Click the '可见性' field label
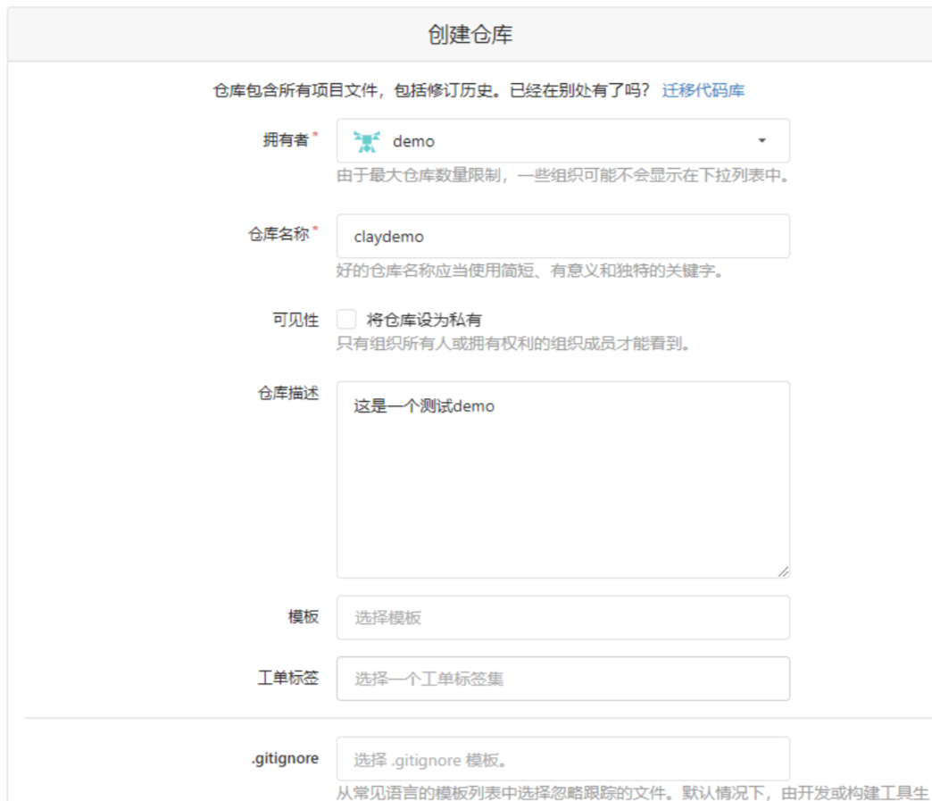This screenshot has width=932, height=801. pos(295,320)
